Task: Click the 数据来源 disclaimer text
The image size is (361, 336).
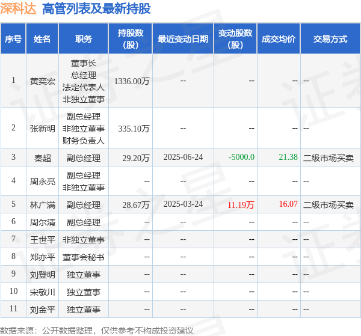Action: point(97,331)
